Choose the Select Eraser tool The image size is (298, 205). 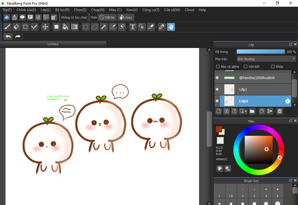point(122,27)
